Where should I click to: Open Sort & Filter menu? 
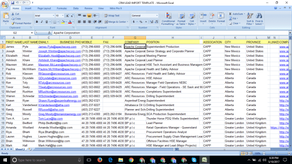tap(250, 19)
